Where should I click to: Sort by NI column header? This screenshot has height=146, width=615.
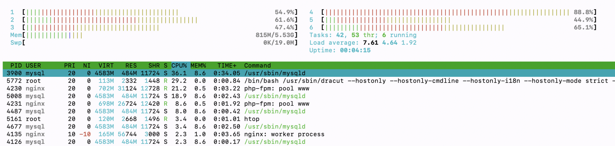(x=87, y=65)
